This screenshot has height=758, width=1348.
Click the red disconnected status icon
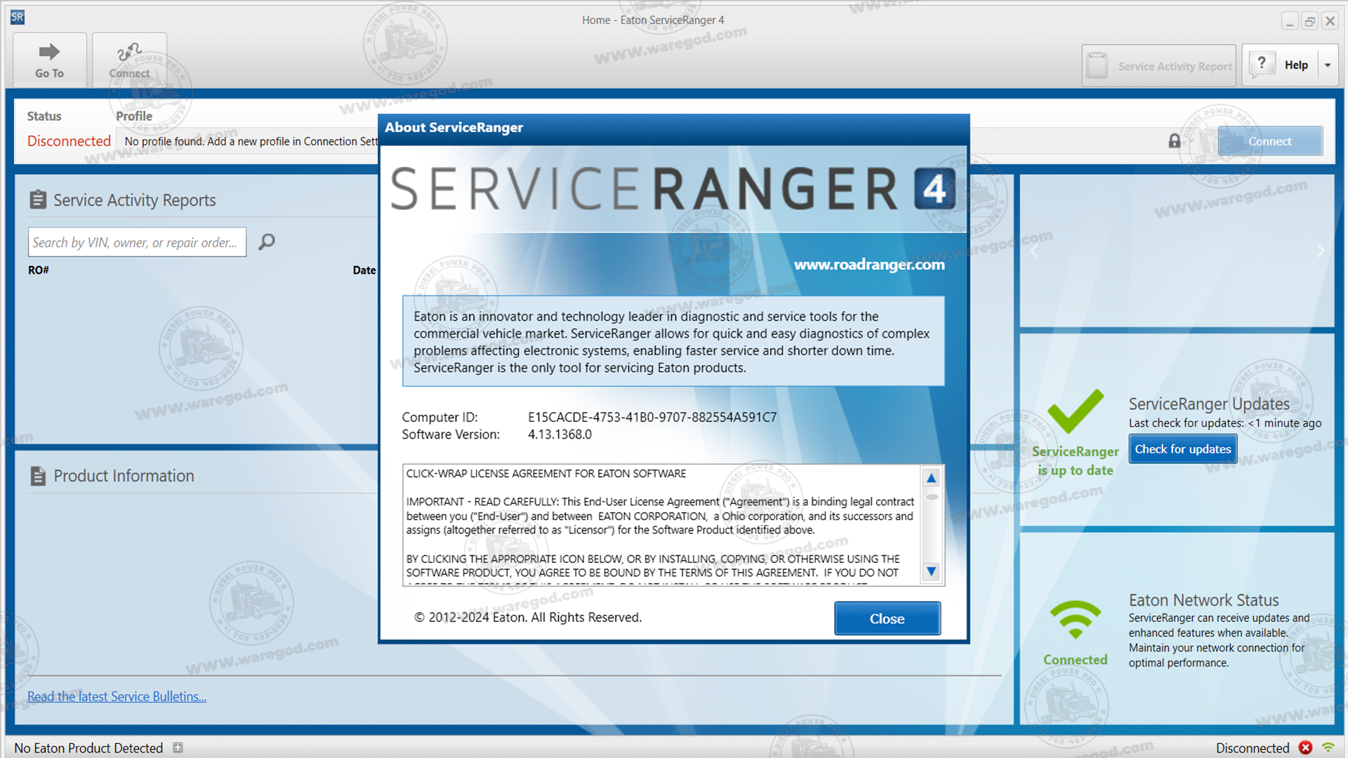[1306, 747]
